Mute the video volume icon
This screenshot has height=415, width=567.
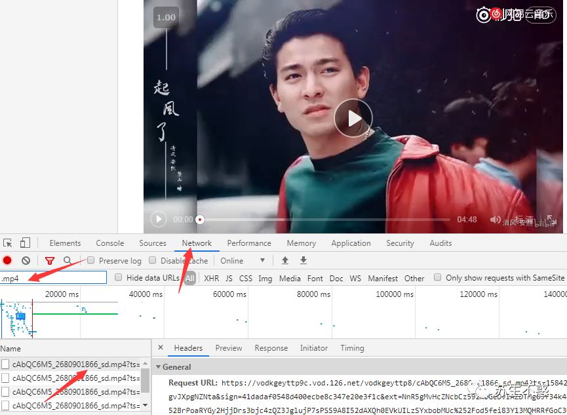point(495,219)
